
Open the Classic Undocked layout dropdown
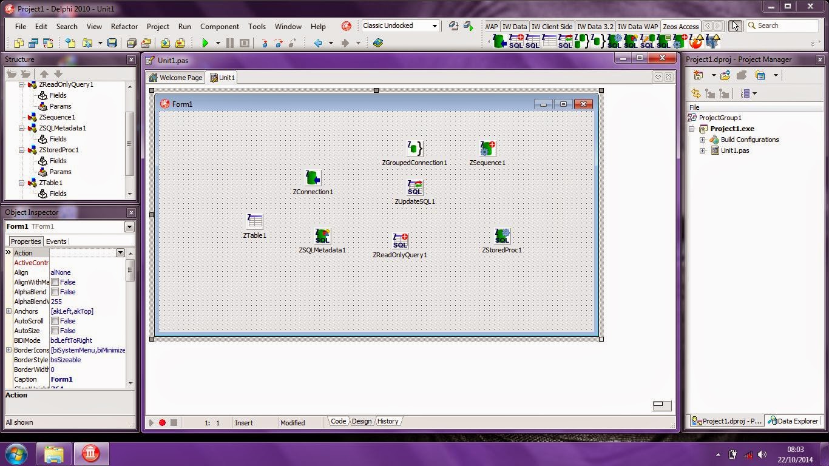(x=435, y=25)
